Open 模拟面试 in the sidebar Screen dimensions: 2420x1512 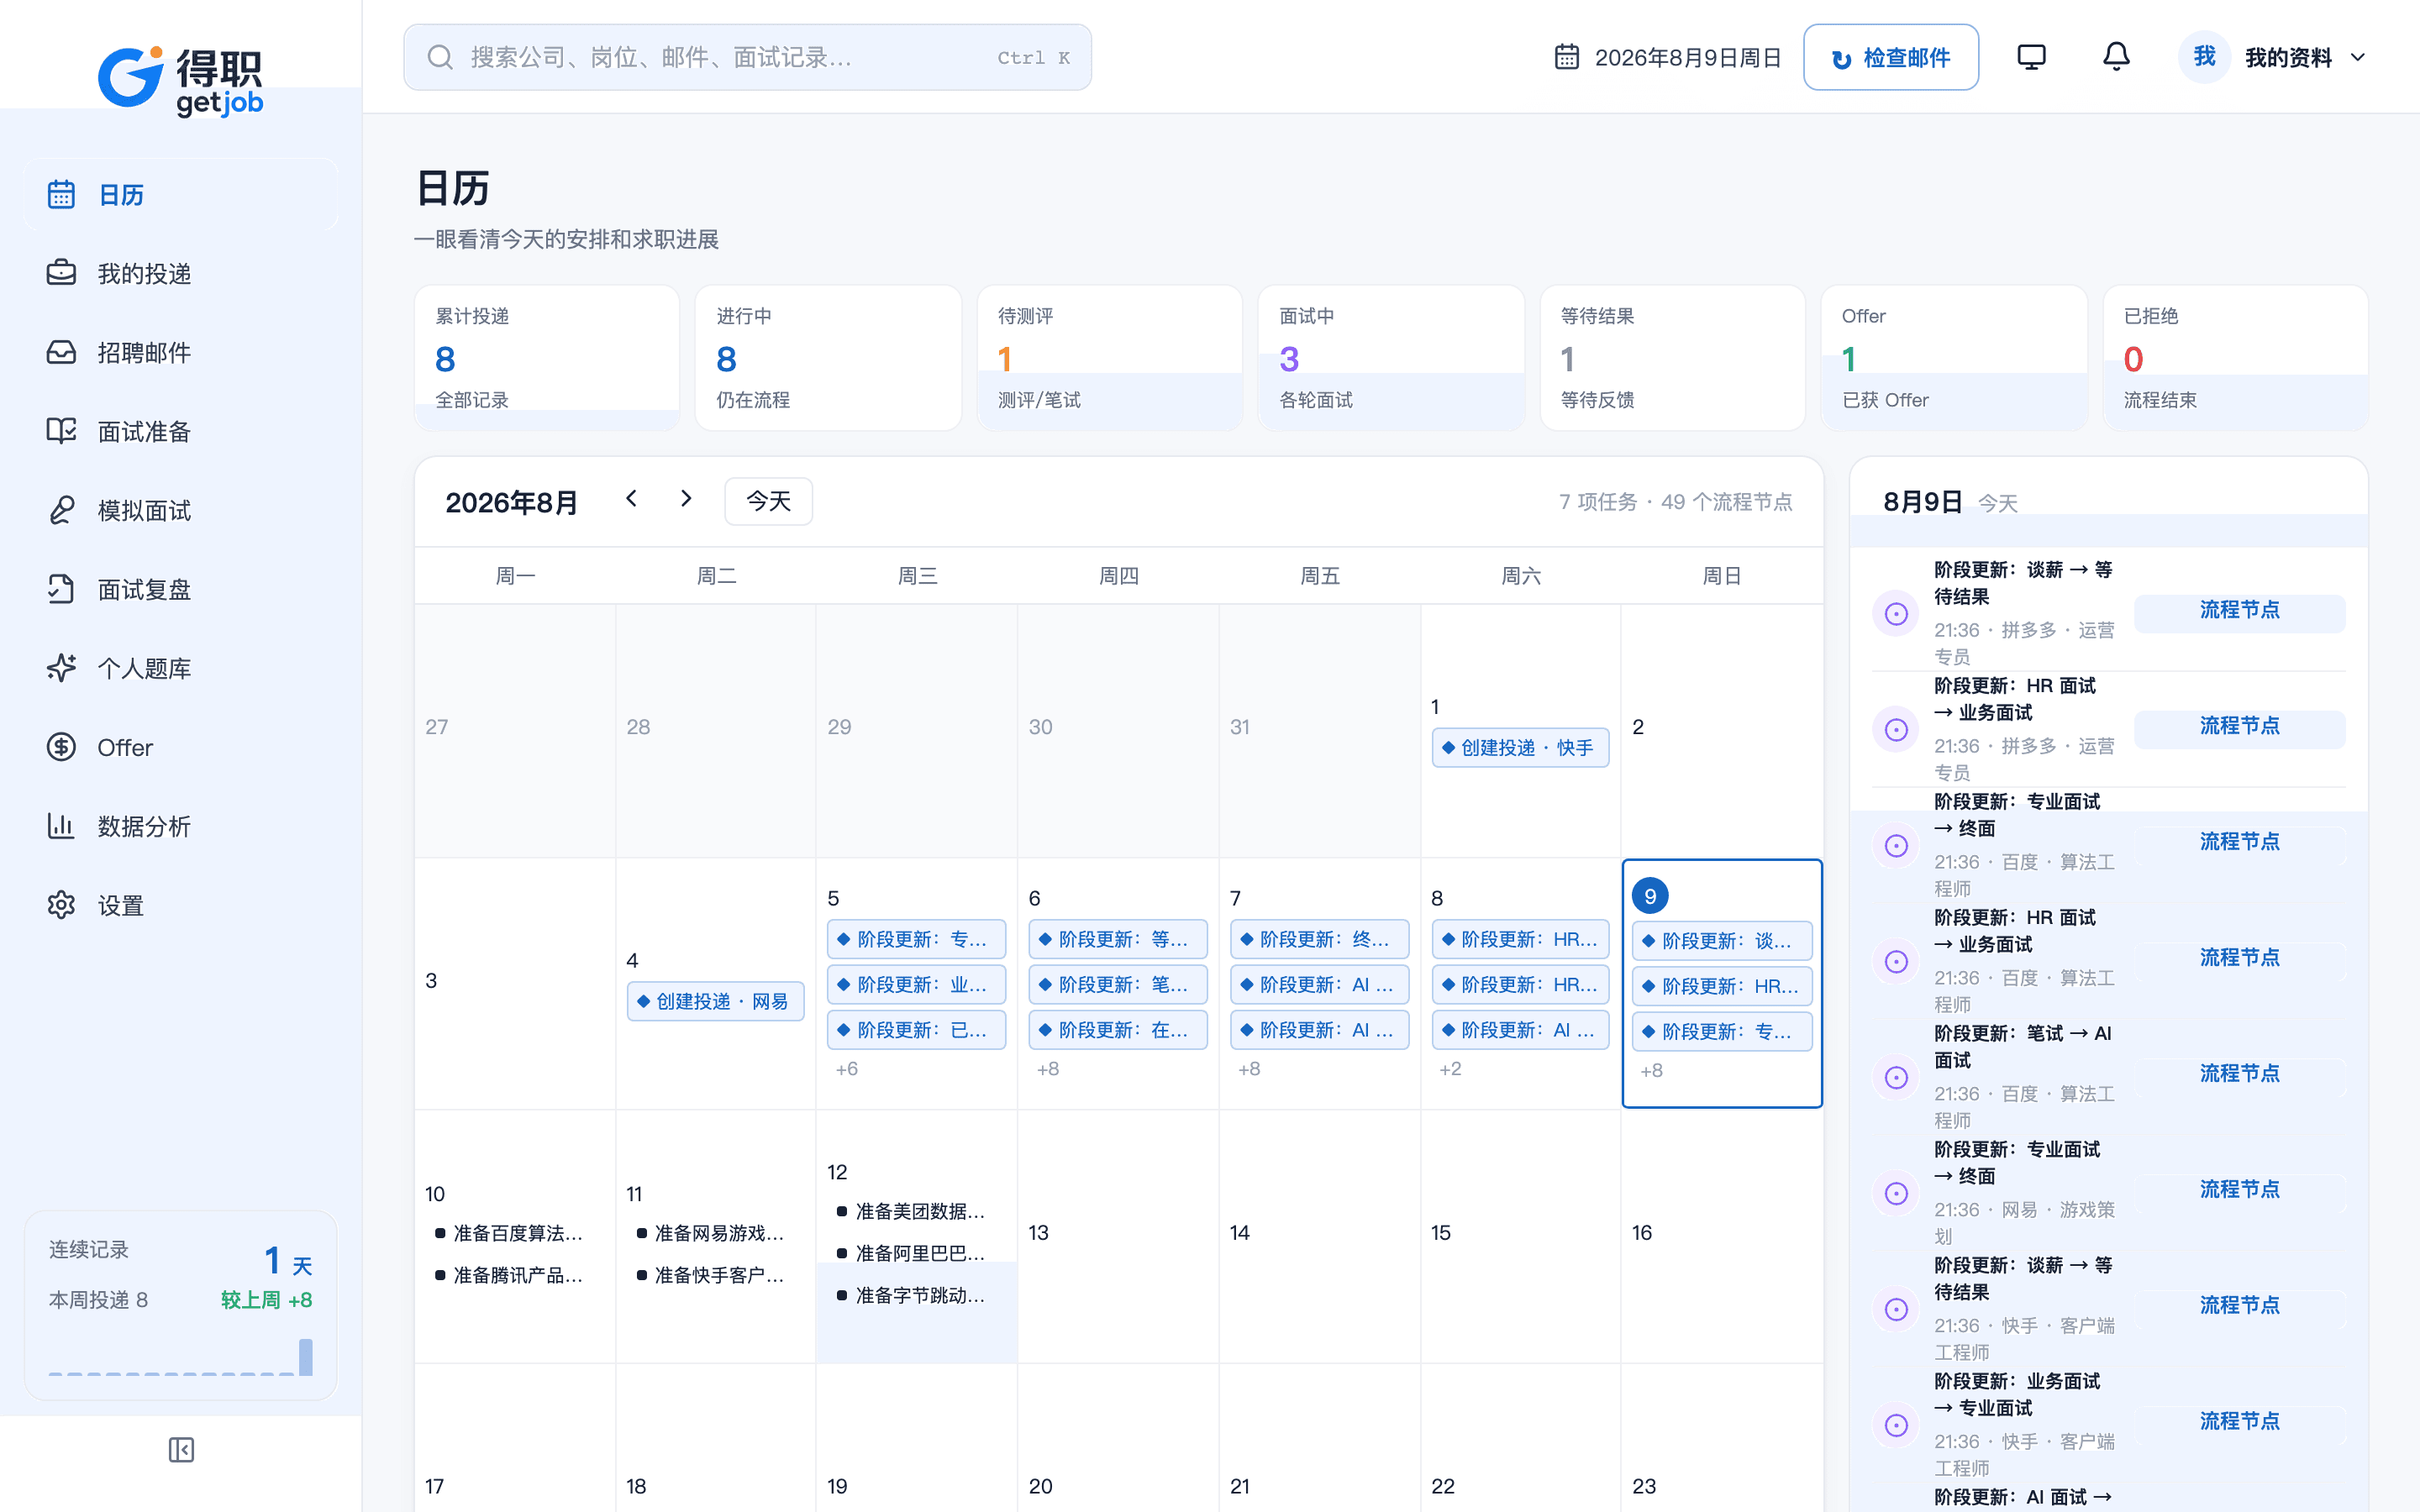click(x=181, y=510)
